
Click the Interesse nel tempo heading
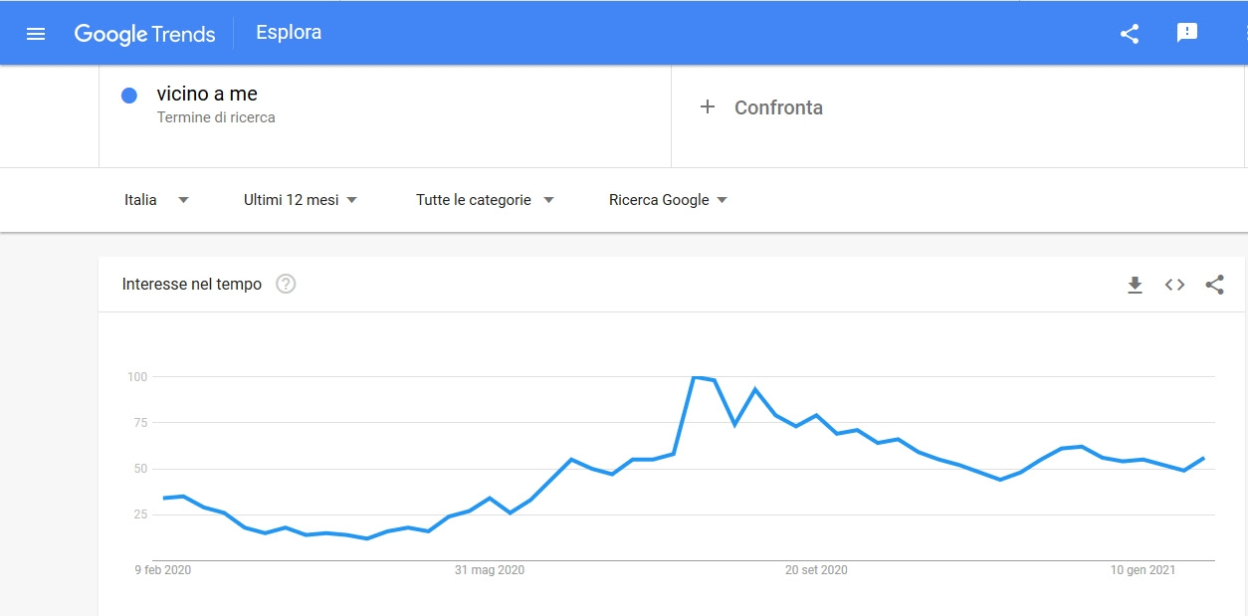pos(192,285)
